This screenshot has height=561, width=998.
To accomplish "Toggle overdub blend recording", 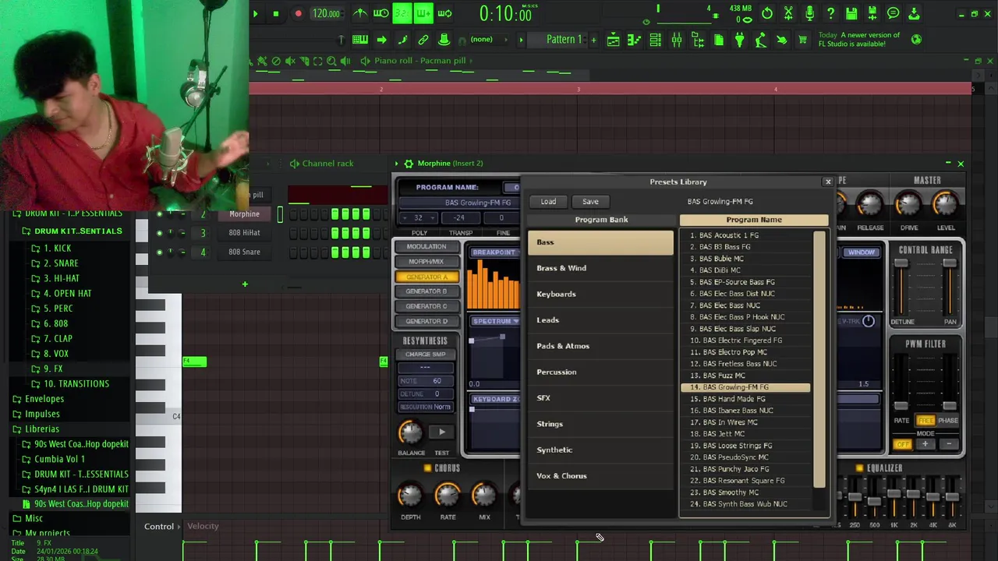I will [x=423, y=13].
